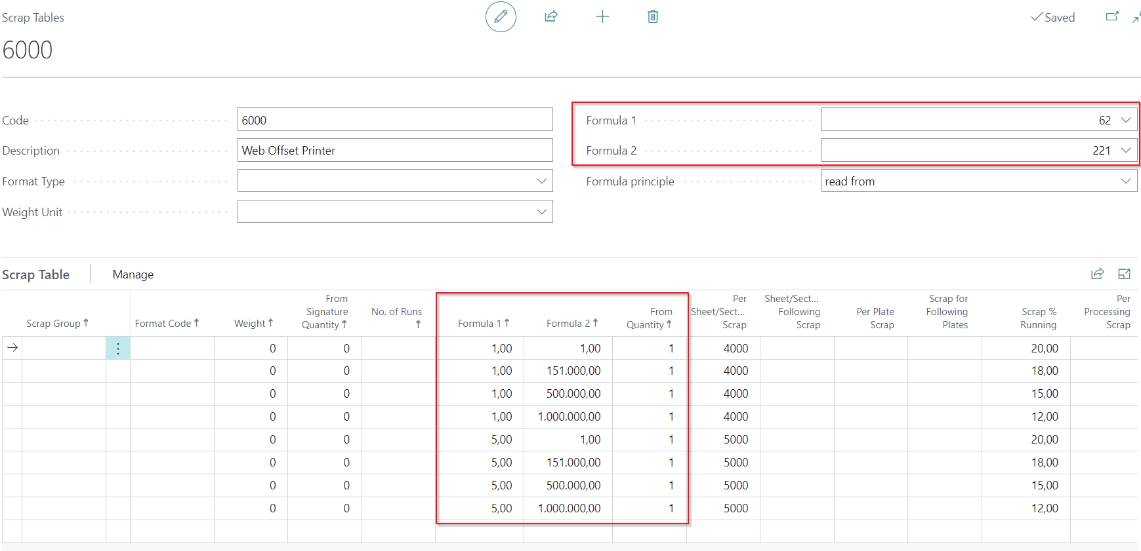Select first Formula 2 cell 1.000.000,00
The width and height of the screenshot is (1141, 551).
tap(568, 417)
